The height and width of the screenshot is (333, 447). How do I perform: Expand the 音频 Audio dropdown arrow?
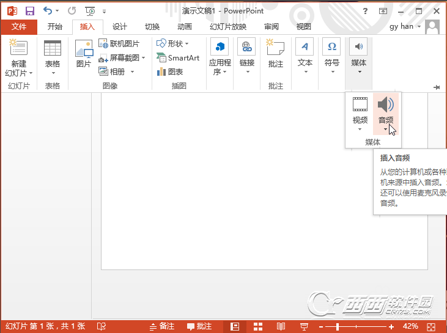pos(385,130)
